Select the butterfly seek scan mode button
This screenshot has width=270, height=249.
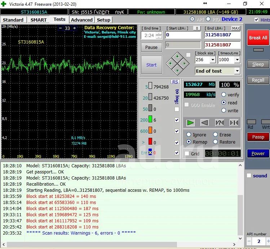pyautogui.click(x=234, y=123)
